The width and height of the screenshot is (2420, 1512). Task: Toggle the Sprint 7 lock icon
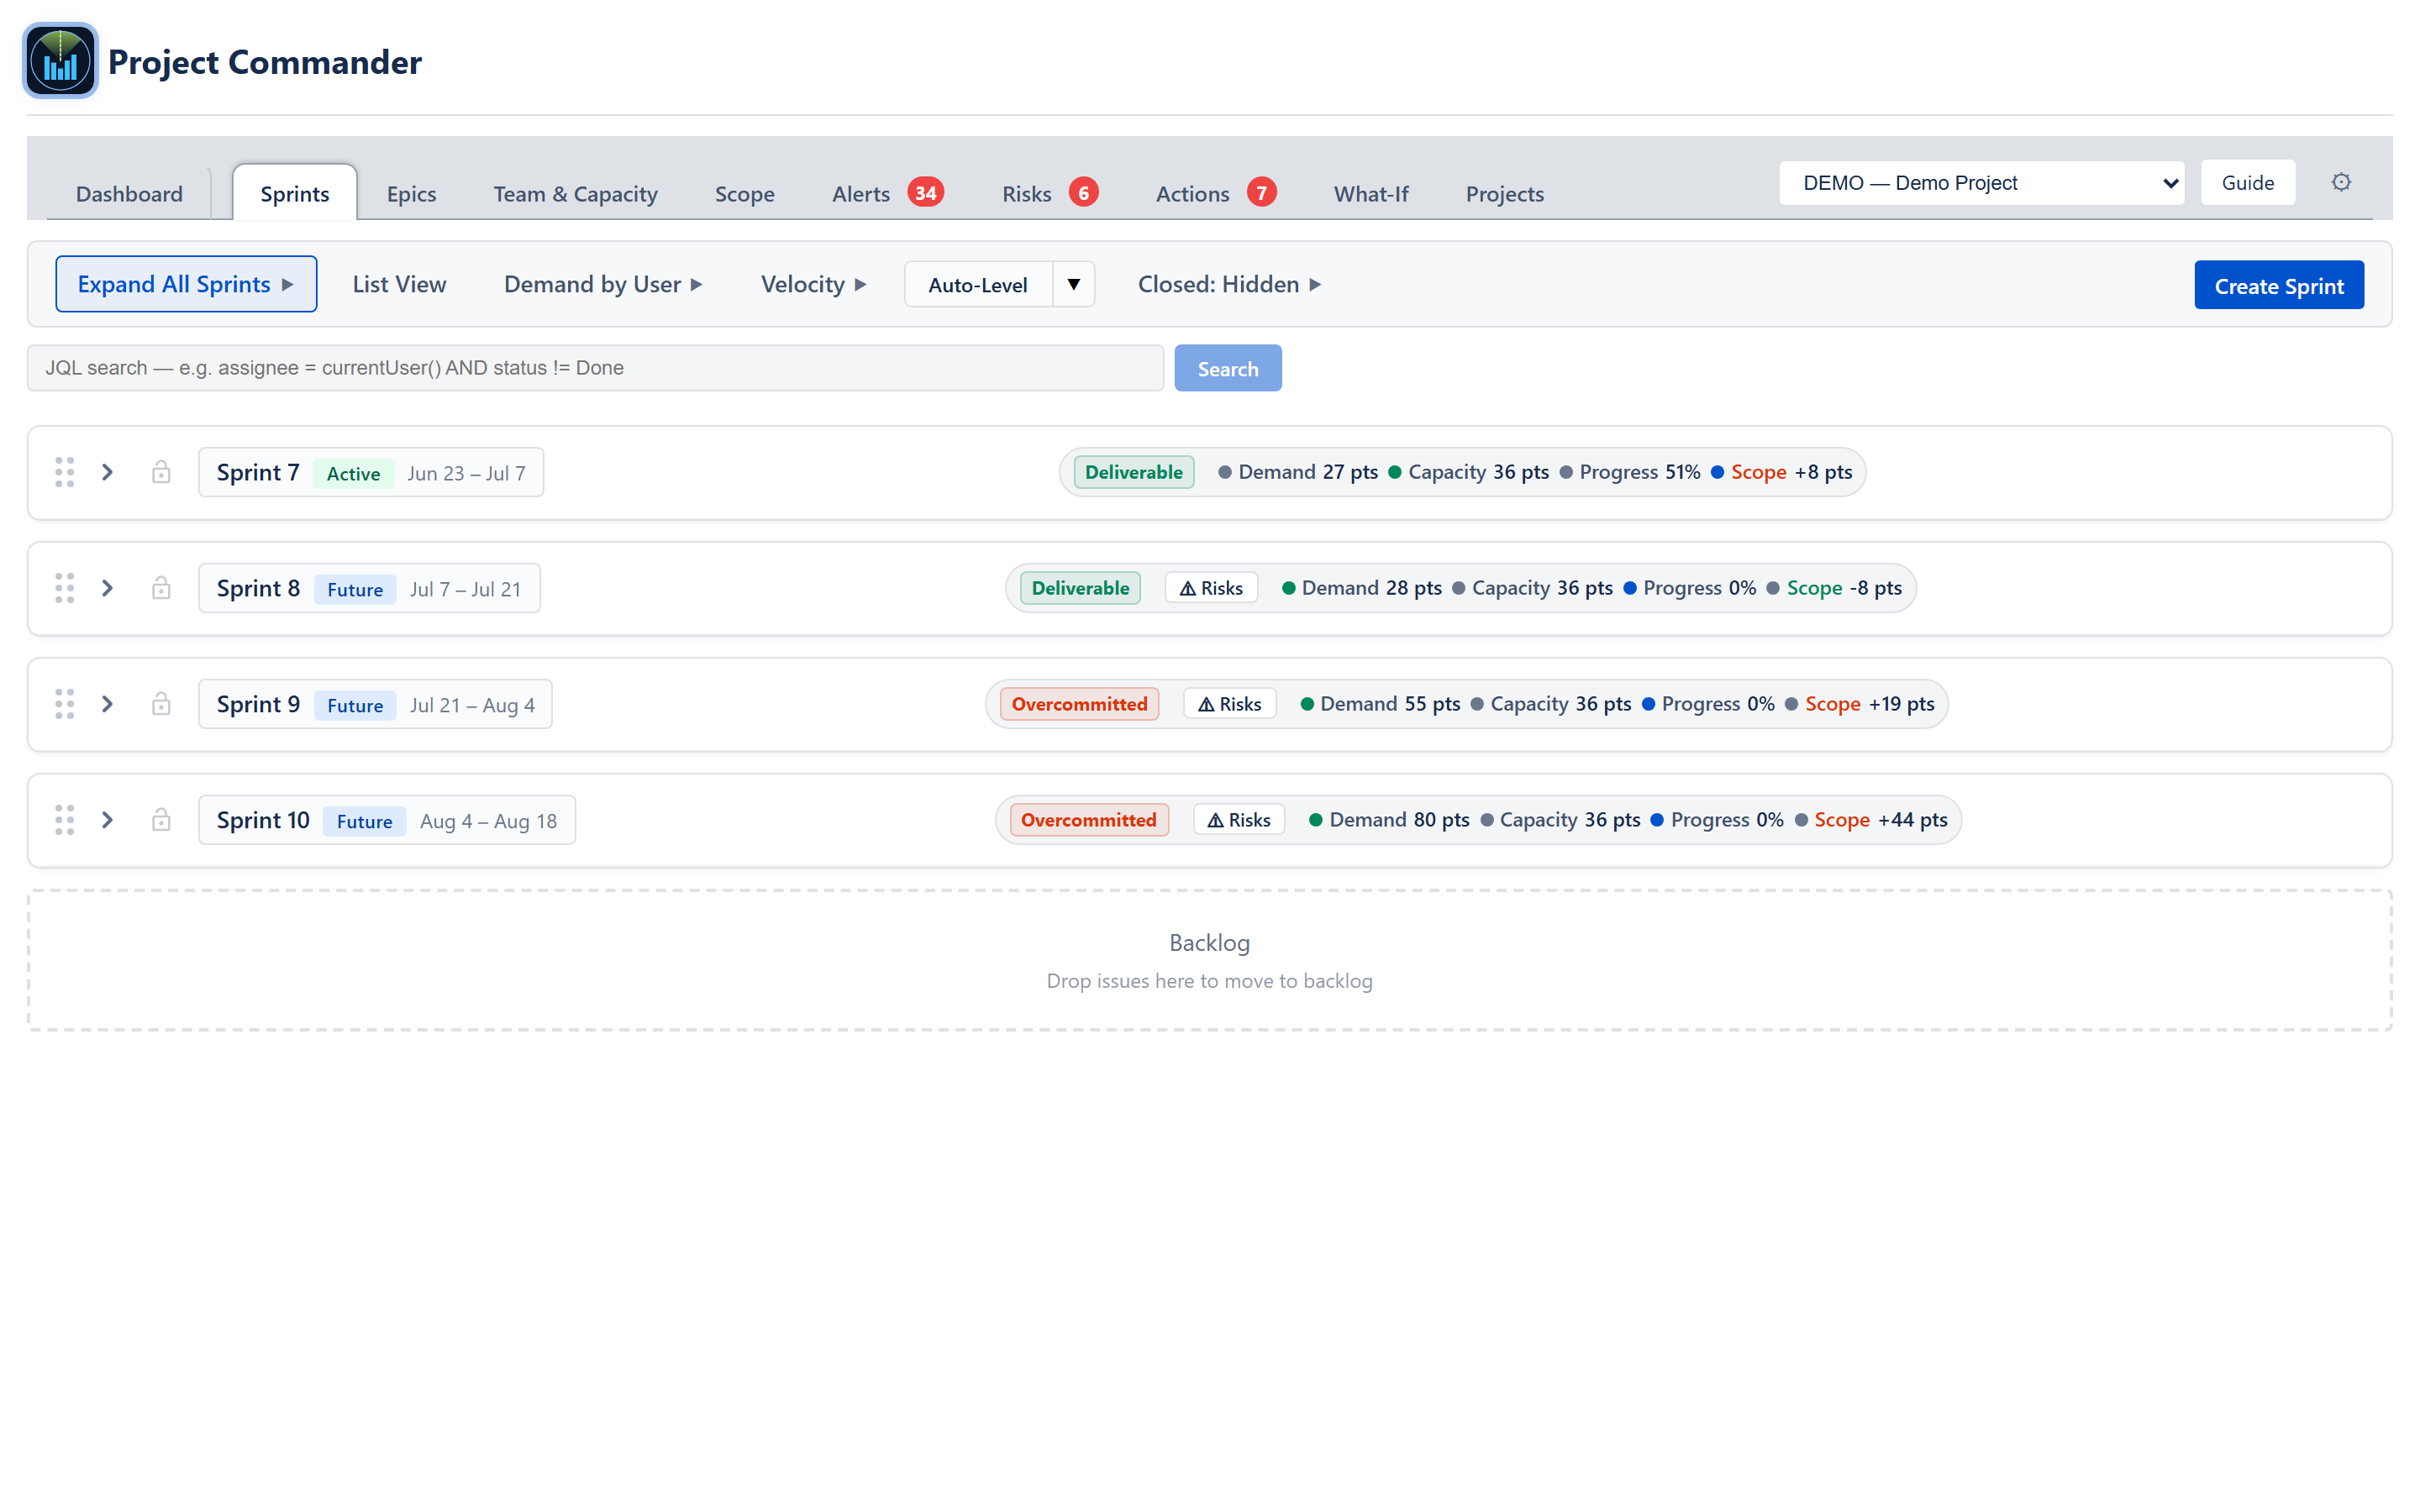coord(161,472)
